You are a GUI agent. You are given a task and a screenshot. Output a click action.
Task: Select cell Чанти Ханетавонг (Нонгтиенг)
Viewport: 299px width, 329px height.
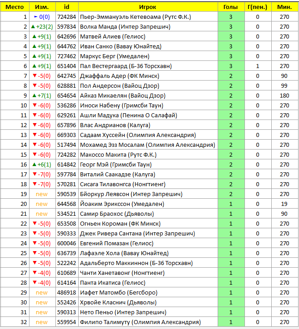point(148,273)
